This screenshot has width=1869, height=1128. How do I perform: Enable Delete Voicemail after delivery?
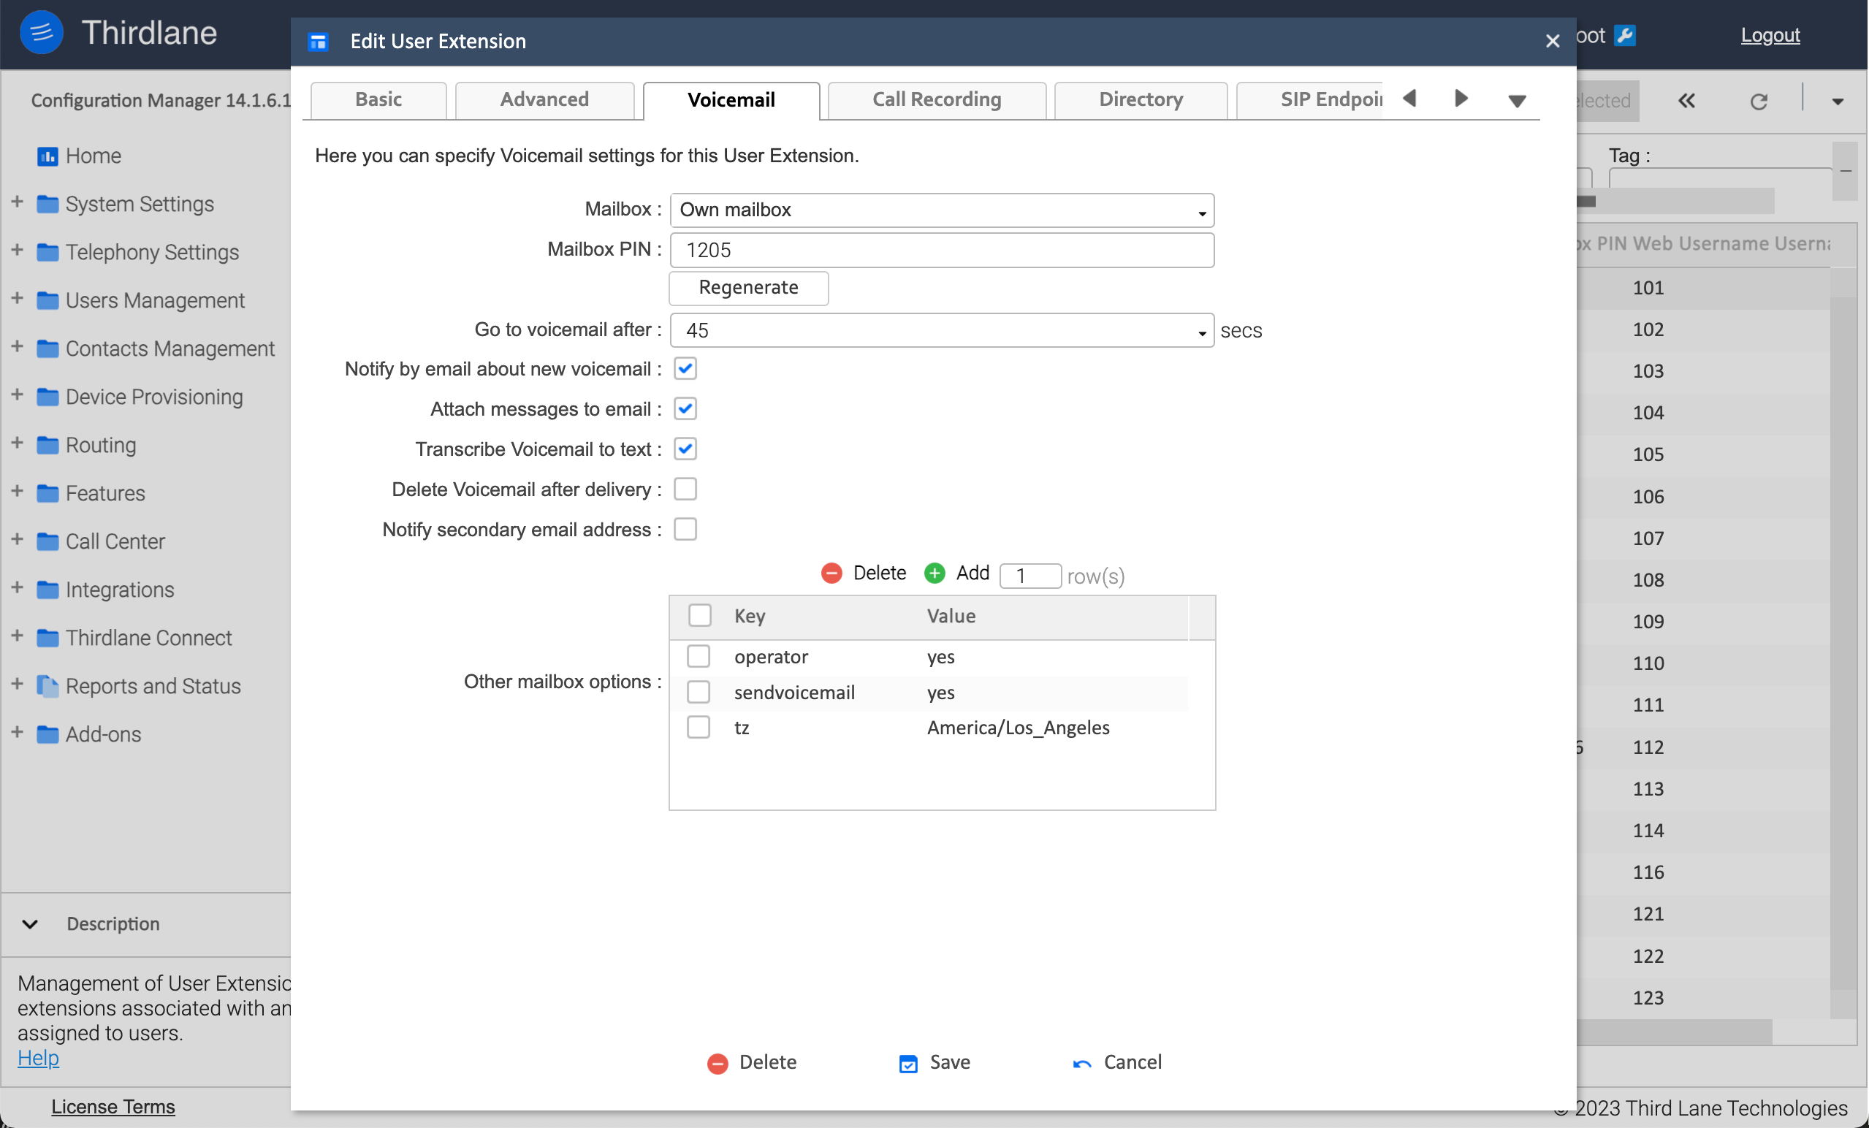685,489
